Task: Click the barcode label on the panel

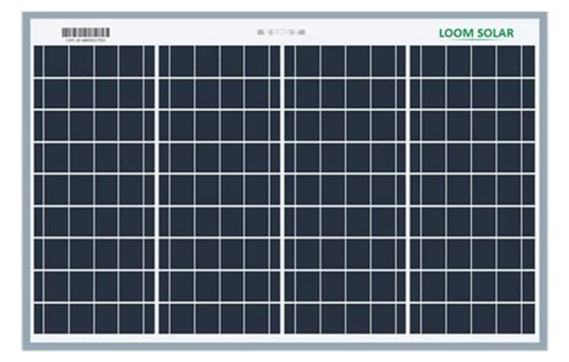Action: coord(86,35)
